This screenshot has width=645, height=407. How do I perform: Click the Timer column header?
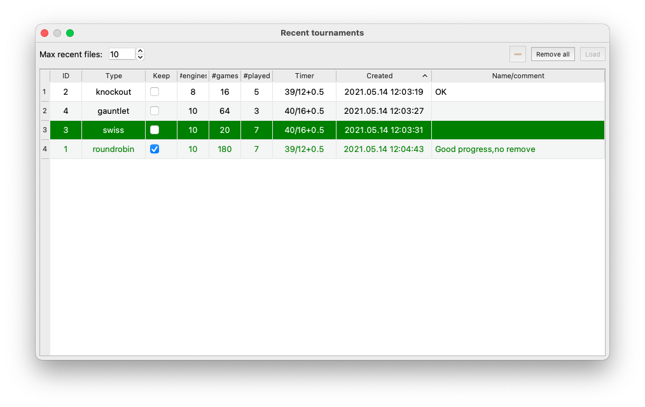304,76
